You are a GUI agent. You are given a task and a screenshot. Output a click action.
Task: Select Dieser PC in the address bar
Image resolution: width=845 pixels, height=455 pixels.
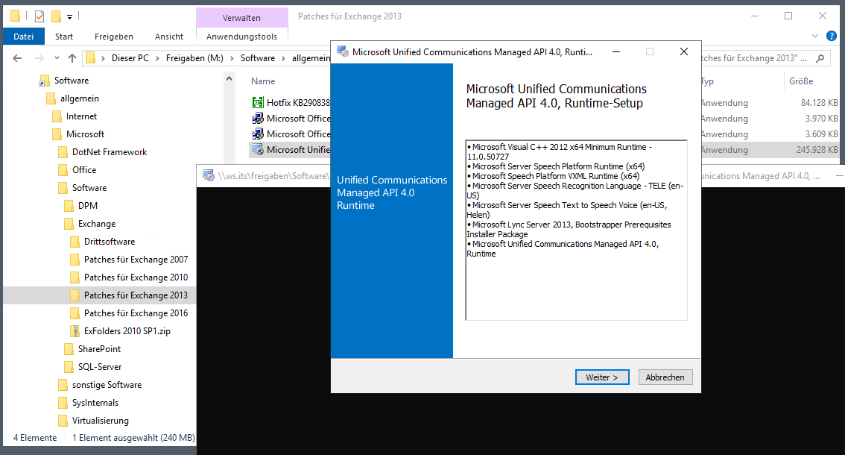click(x=130, y=57)
